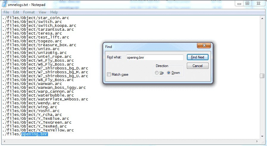Open the Format menu
Viewport: 267px width, 146px height.
pos(29,12)
